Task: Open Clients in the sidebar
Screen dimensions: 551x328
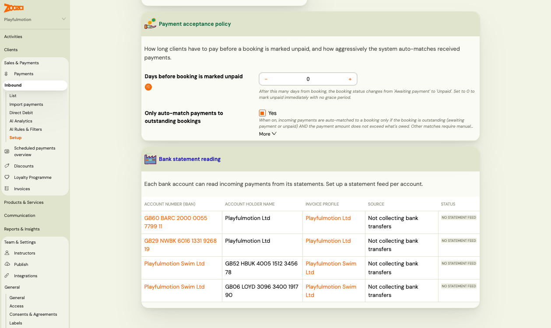Action: coord(11,50)
